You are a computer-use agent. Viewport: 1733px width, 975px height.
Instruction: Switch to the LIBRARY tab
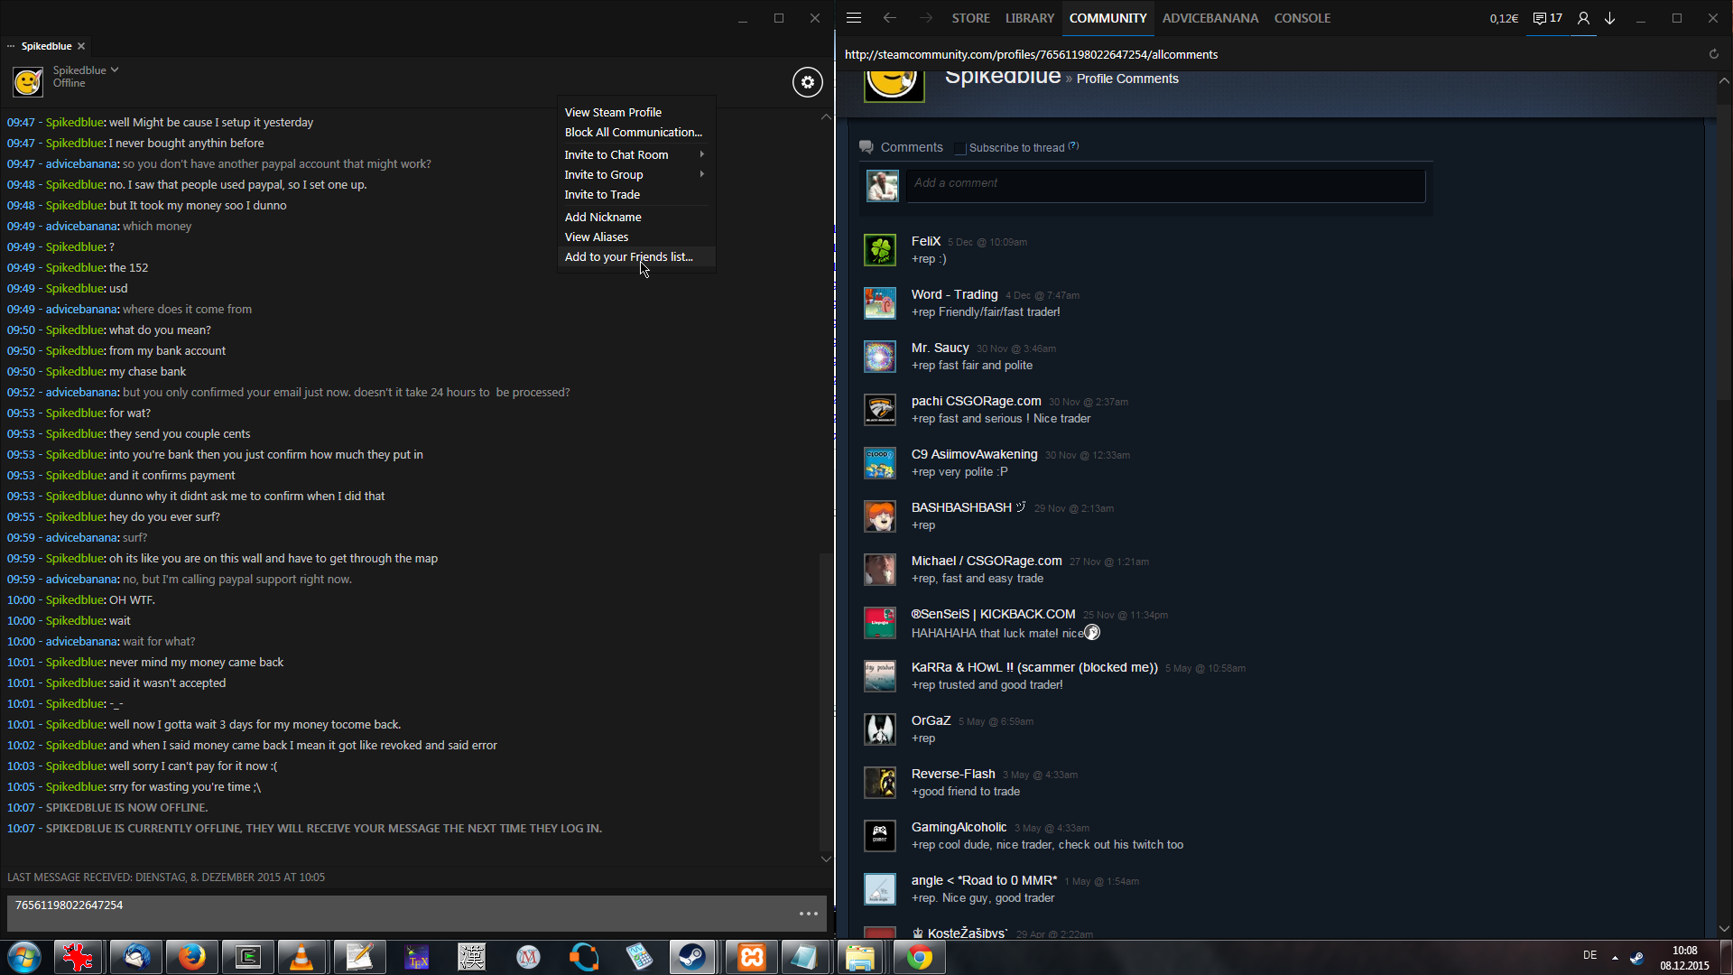pyautogui.click(x=1029, y=18)
